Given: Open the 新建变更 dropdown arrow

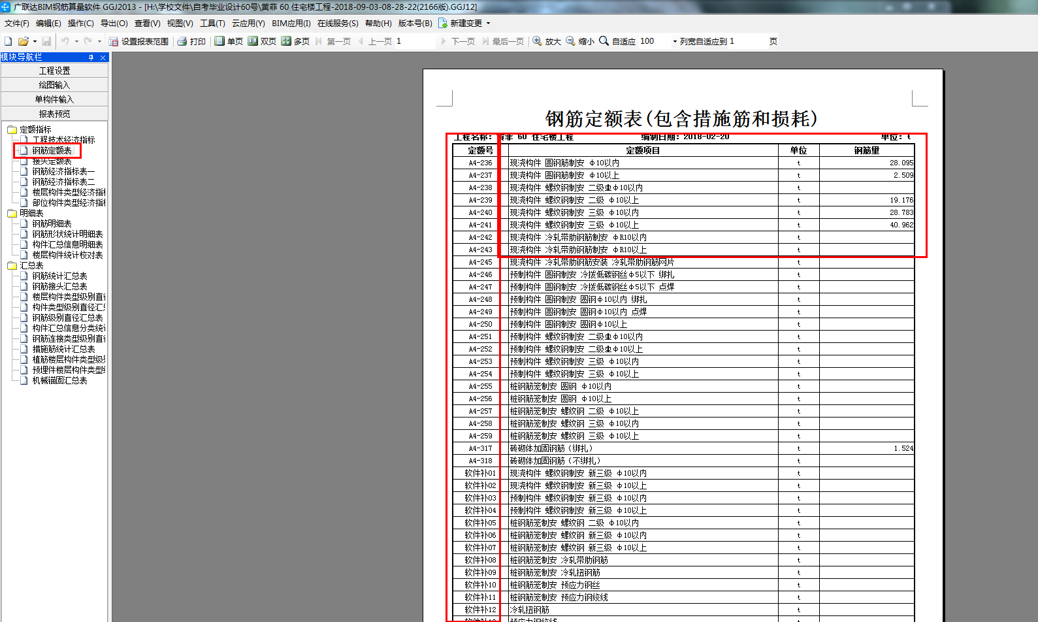Looking at the screenshot, I should [x=488, y=23].
